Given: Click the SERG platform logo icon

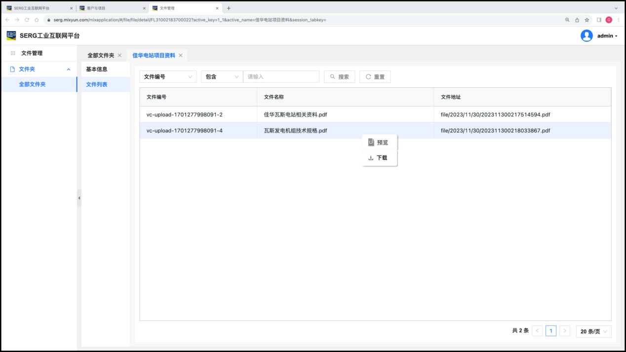Looking at the screenshot, I should tap(11, 35).
